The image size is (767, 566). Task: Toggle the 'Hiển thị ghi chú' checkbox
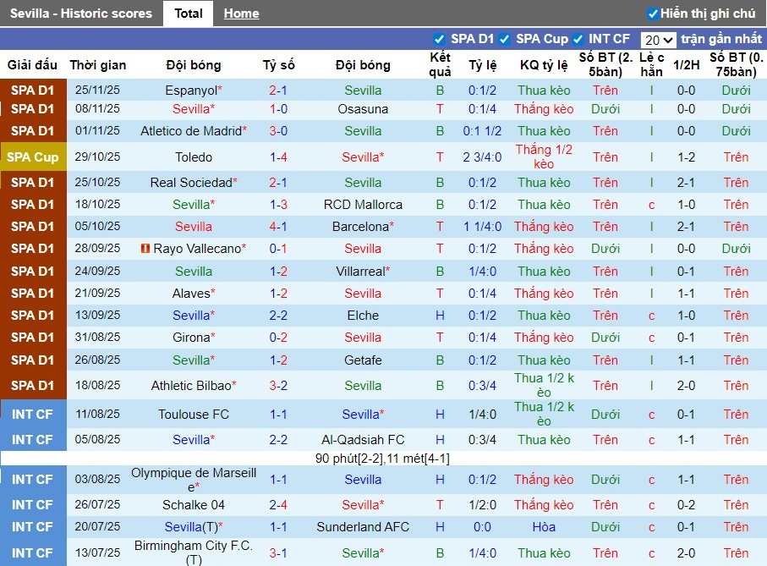(x=652, y=14)
